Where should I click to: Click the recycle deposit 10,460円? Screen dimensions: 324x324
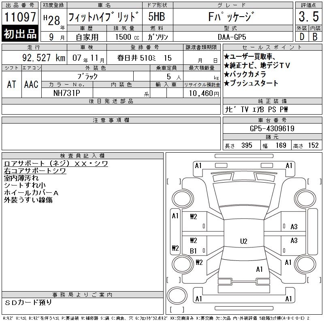tap(204, 94)
